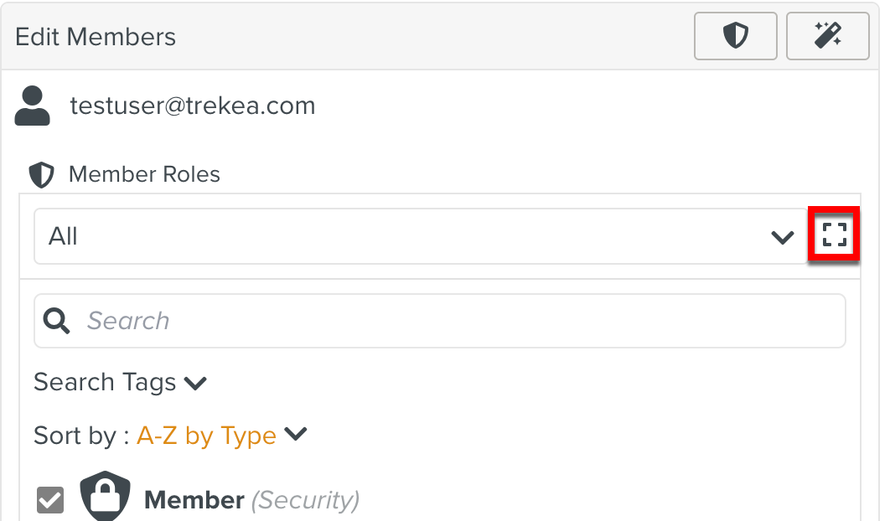Open the A-Z by Type sort menu
This screenshot has width=890, height=521.
(x=206, y=436)
